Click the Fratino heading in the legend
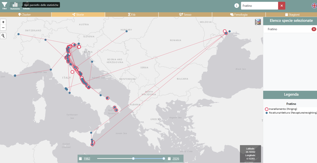The width and height of the screenshot is (317, 163). 291,104
